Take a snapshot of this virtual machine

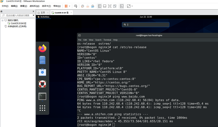(82, 6)
